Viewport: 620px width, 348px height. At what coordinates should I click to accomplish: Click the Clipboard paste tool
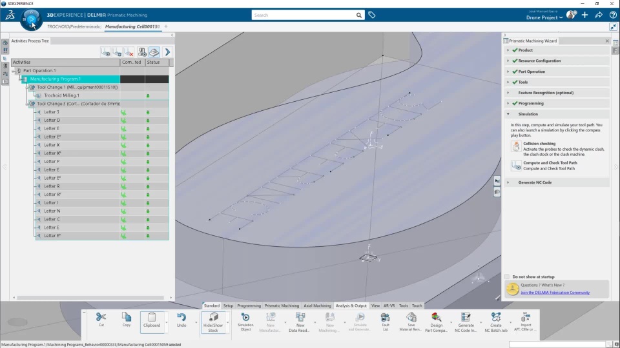tap(152, 321)
